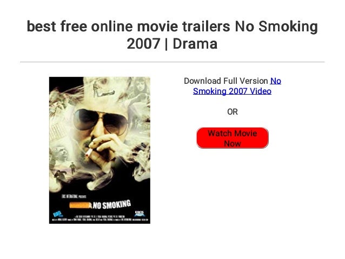
Task: Click the skull sketch atop the poster
Action: coord(103,88)
